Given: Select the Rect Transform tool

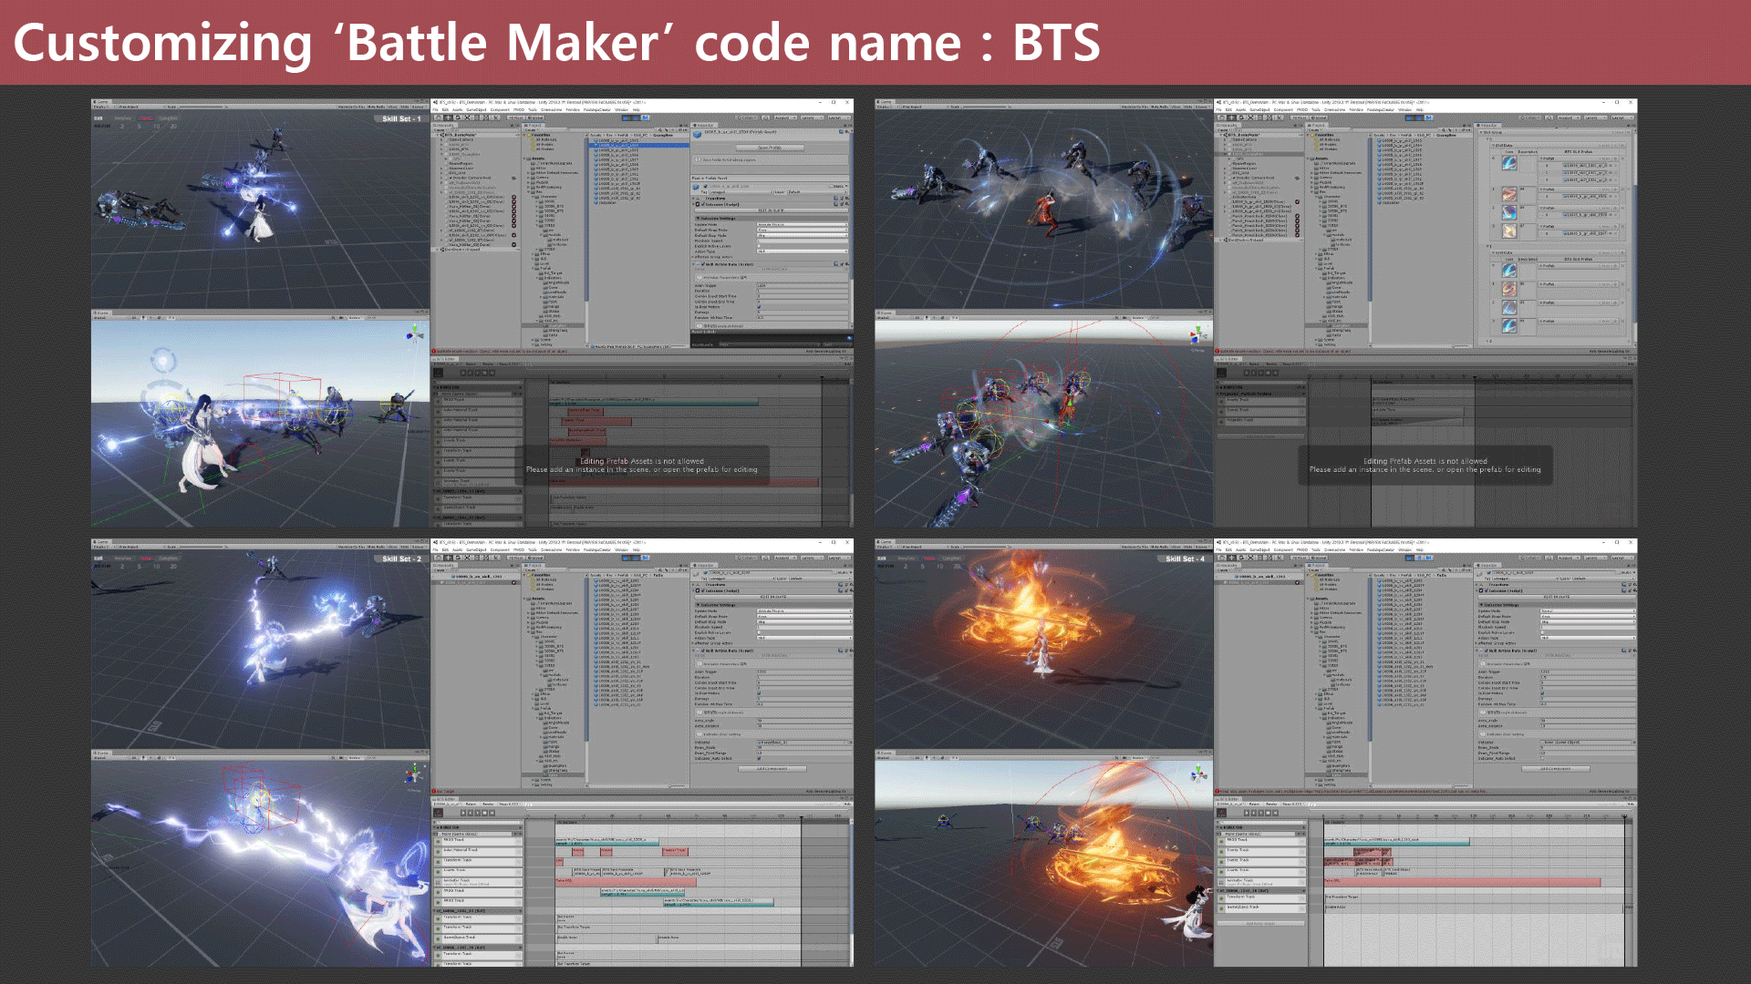Looking at the screenshot, I should 476,118.
